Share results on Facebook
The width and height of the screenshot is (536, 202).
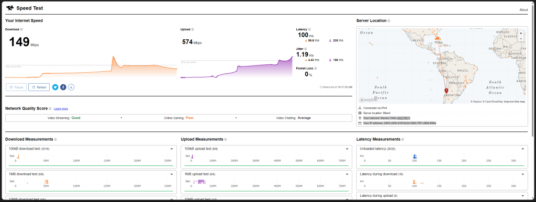click(63, 87)
